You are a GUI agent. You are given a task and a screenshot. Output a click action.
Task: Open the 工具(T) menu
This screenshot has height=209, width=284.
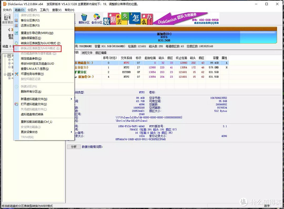click(44, 10)
